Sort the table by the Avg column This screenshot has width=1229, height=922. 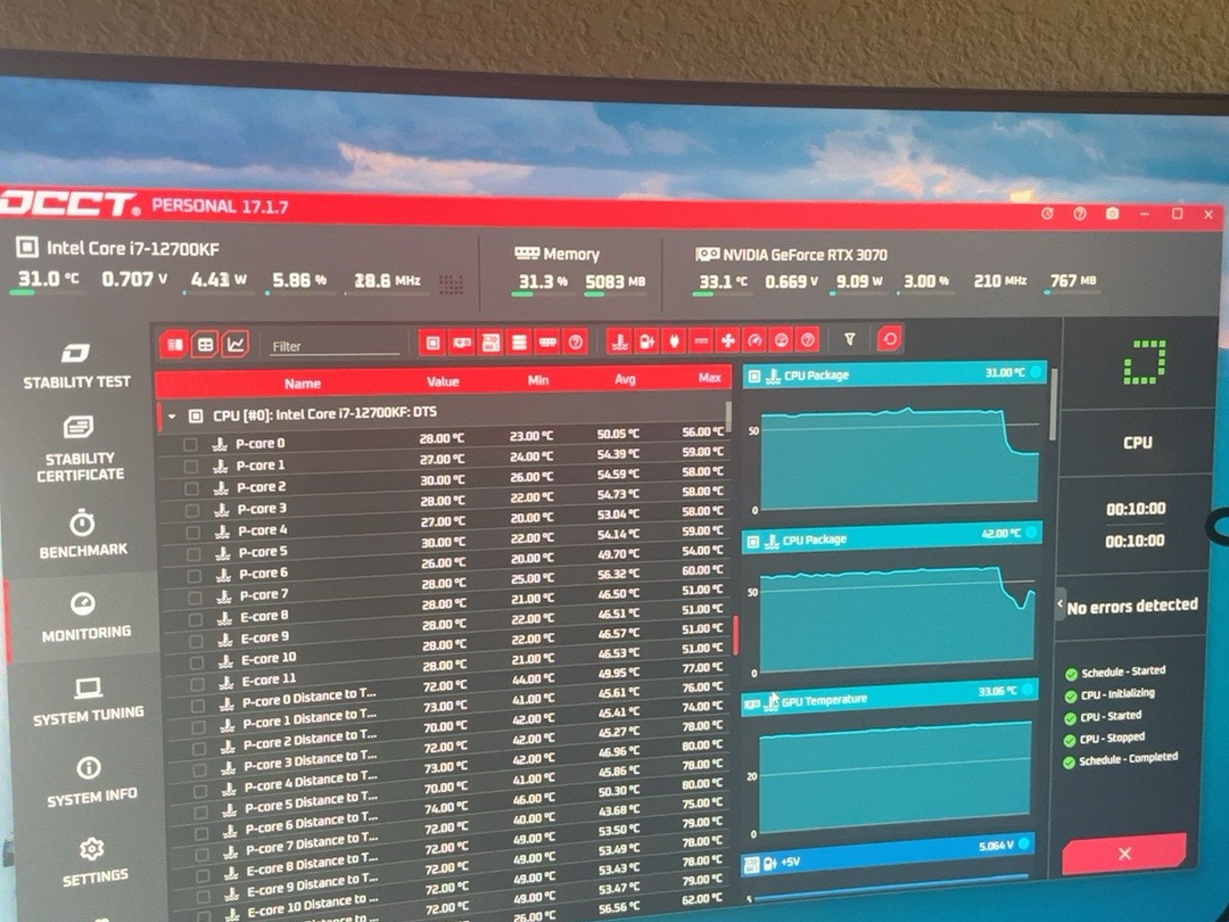coord(625,379)
